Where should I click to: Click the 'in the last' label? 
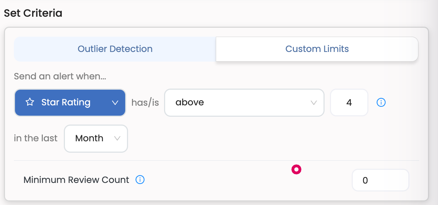point(35,138)
